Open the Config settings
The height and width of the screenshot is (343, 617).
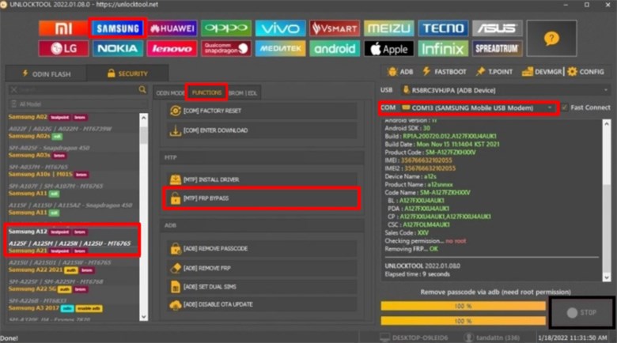586,72
